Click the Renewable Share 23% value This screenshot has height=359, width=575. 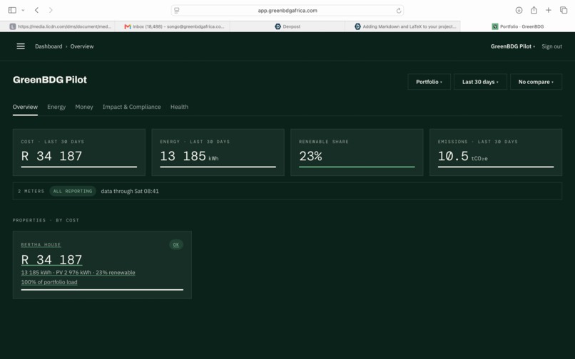[x=310, y=156]
